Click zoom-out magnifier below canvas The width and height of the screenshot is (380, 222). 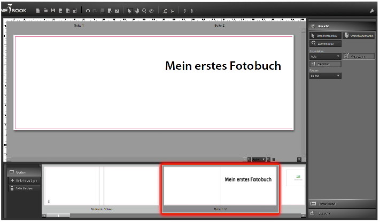249,160
